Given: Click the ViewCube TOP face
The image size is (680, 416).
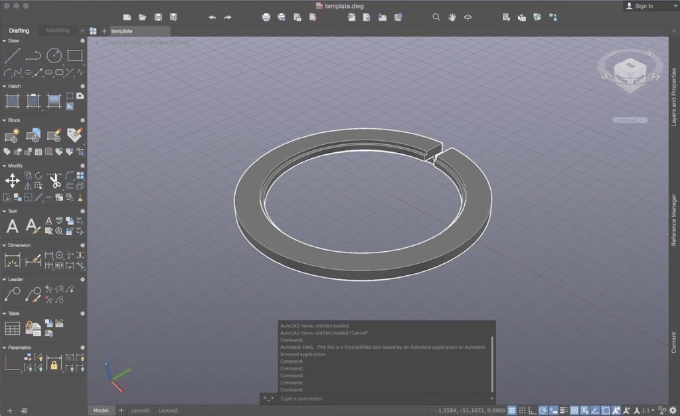Looking at the screenshot, I should coord(630,66).
